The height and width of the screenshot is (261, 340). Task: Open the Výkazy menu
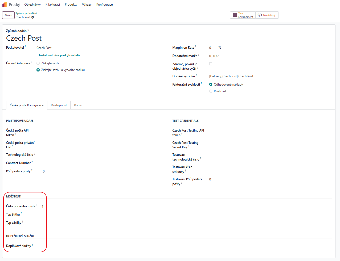point(87,5)
